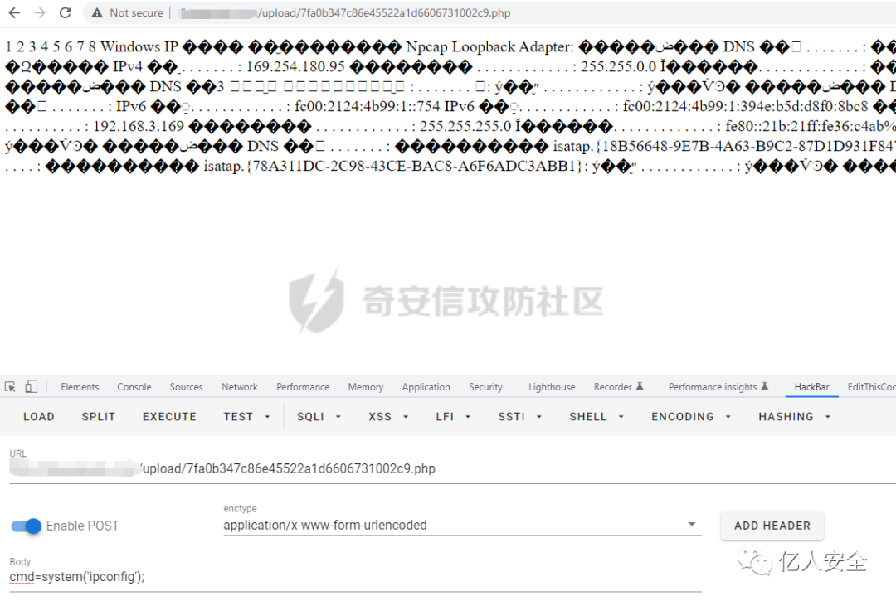Open the EditThisCookie tab
This screenshot has height=601, width=896.
point(871,386)
